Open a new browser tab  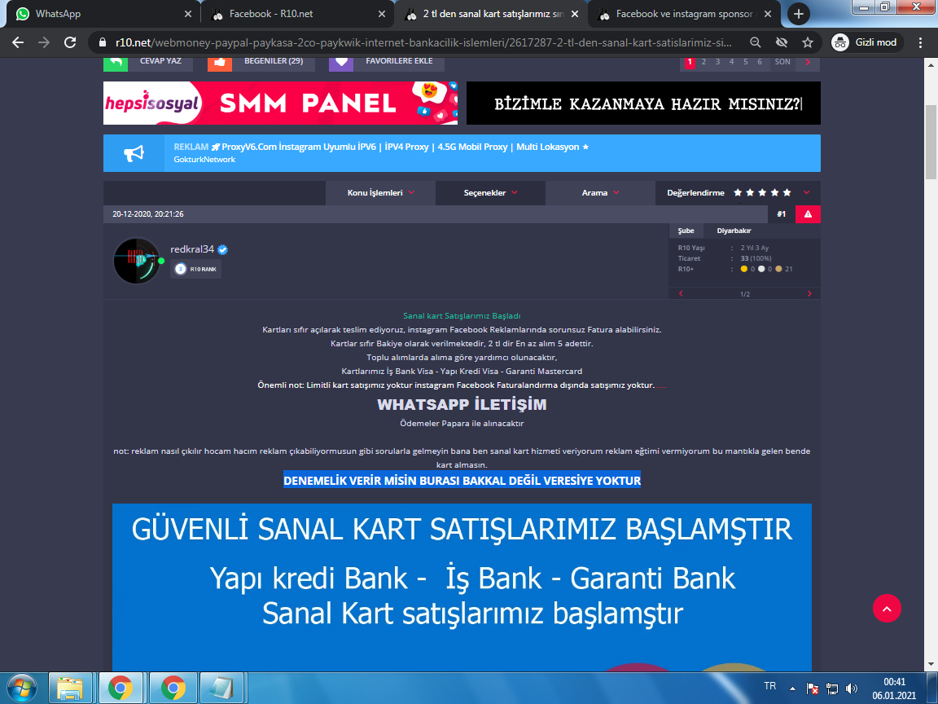click(x=799, y=14)
